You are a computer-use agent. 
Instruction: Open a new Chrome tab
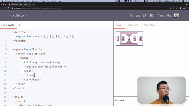(x=33, y=5)
